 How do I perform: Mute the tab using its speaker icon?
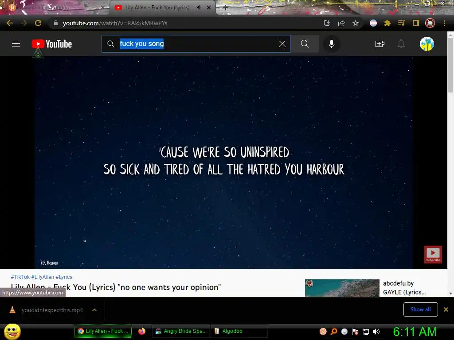coord(199,8)
